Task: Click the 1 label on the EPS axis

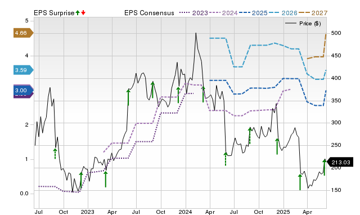Action: pos(26,159)
